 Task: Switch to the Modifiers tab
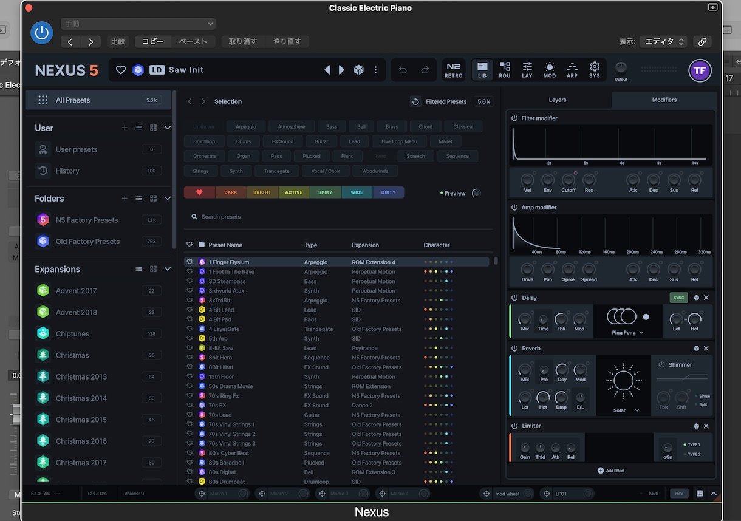[x=664, y=100]
